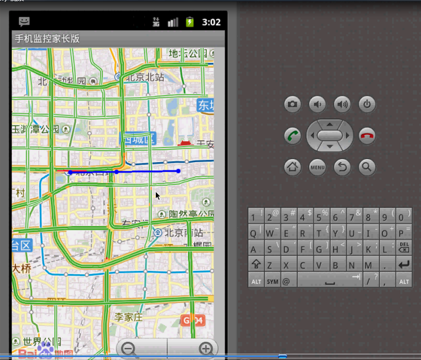The width and height of the screenshot is (421, 360).
Task: Click the D-pad left arrow
Action: pos(312,135)
